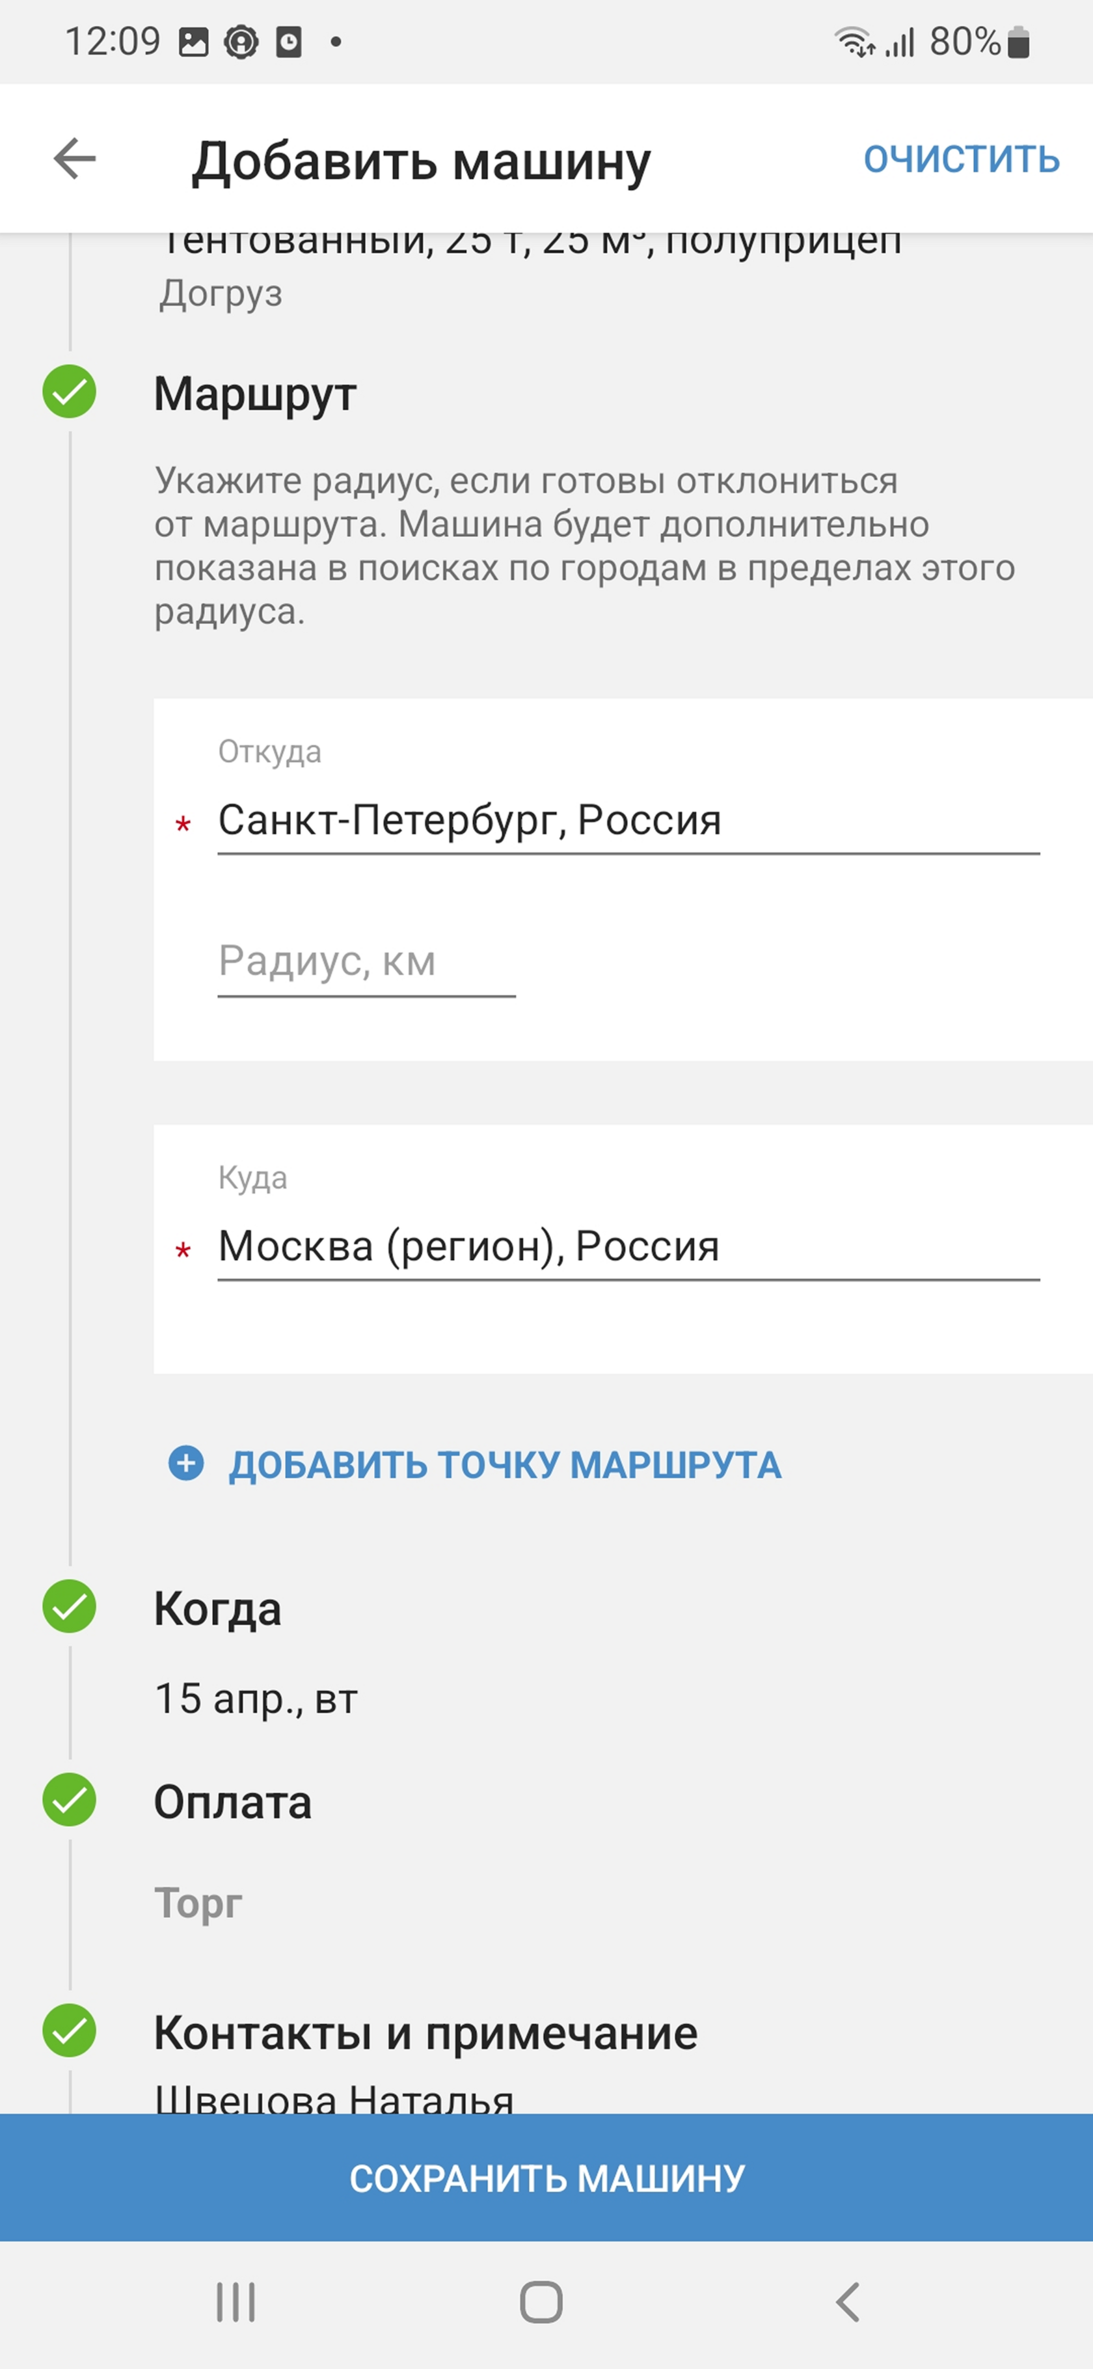
Task: Tap green checkmark beside Оплата section
Action: coord(70,1800)
